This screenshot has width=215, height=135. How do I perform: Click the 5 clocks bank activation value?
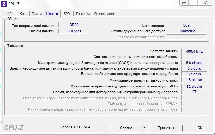click(x=194, y=68)
